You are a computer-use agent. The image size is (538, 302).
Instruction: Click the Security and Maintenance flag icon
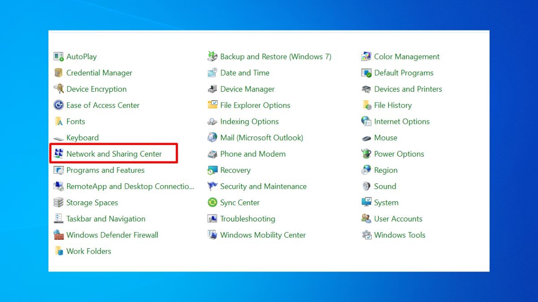(x=213, y=186)
